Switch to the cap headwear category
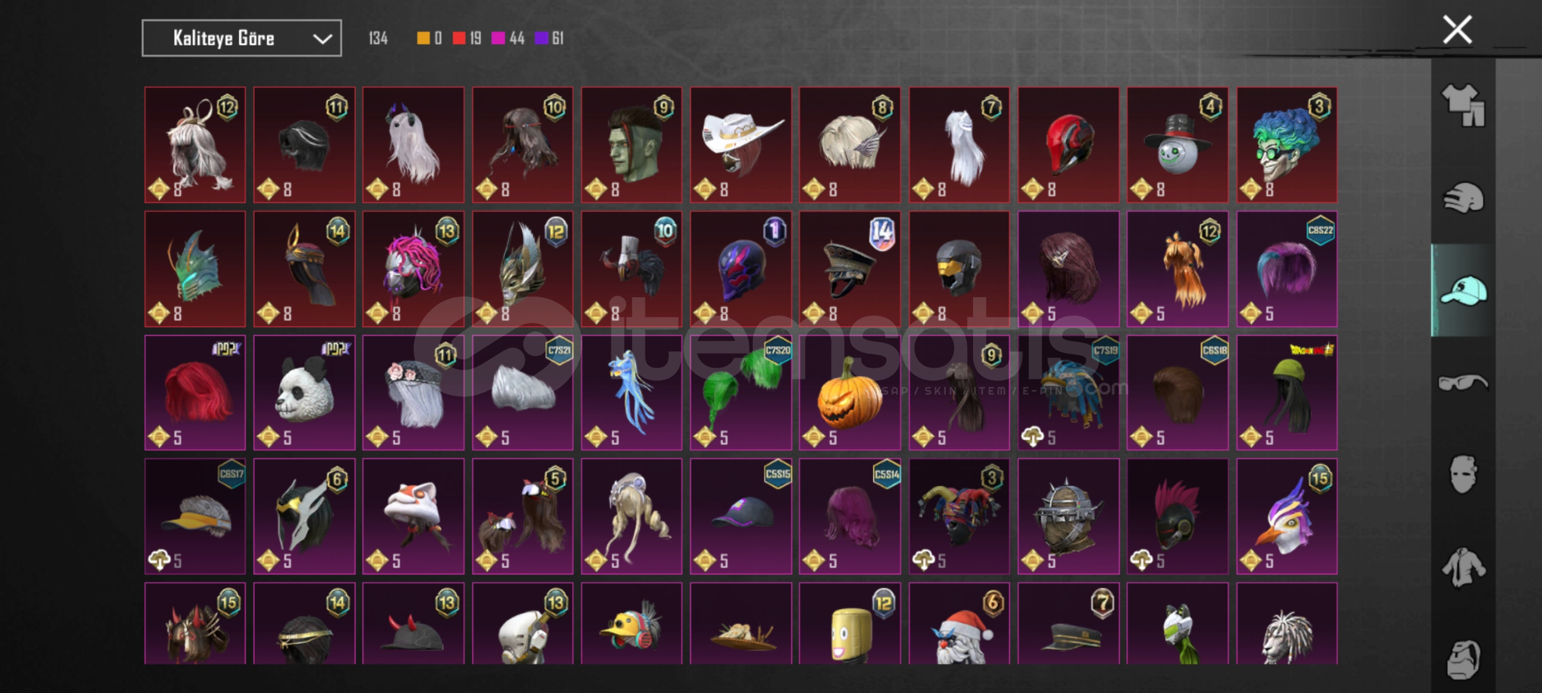Screen dimensions: 1542x693 1463,290
